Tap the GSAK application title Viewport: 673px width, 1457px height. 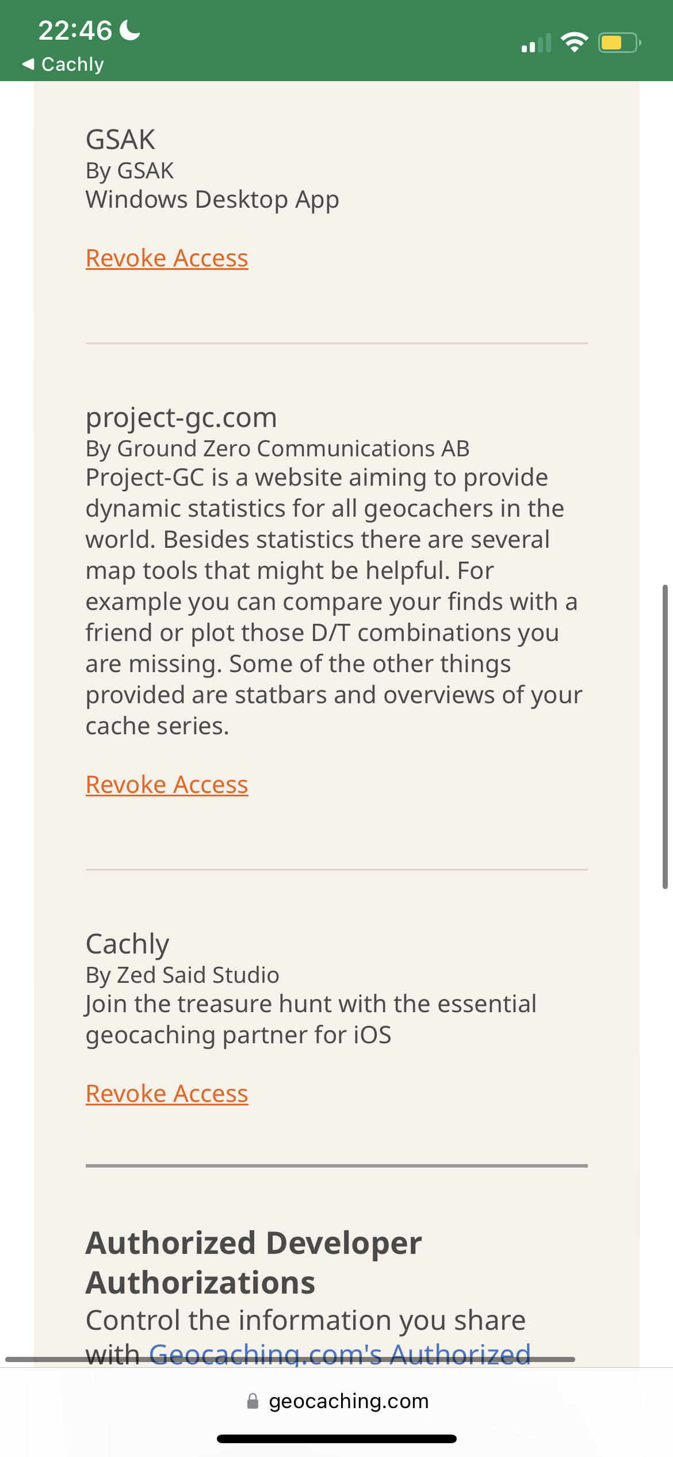tap(120, 139)
